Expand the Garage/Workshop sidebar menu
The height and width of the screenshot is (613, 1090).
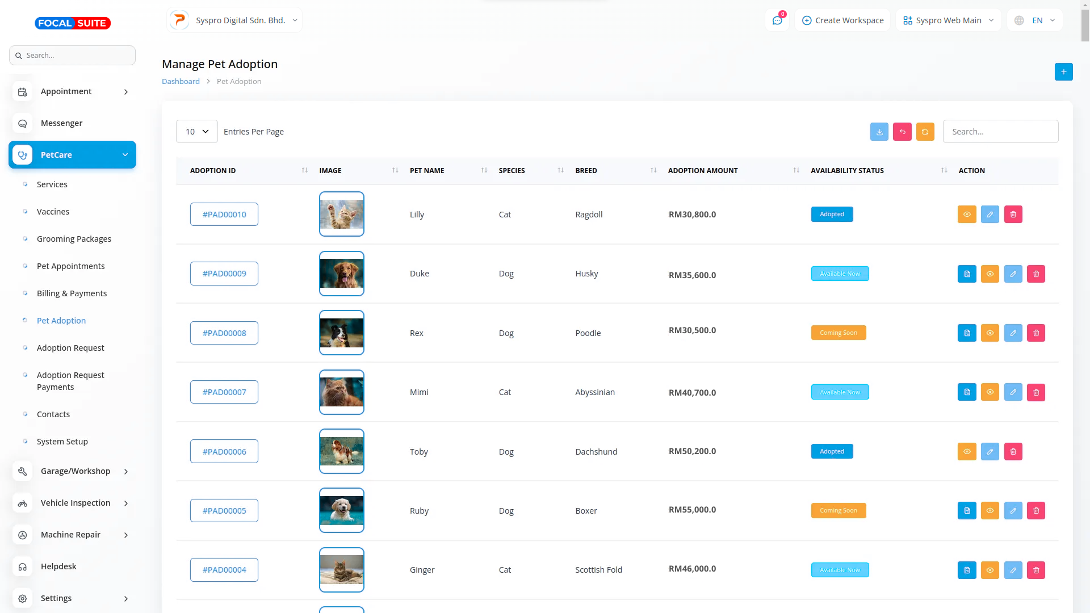pos(76,471)
